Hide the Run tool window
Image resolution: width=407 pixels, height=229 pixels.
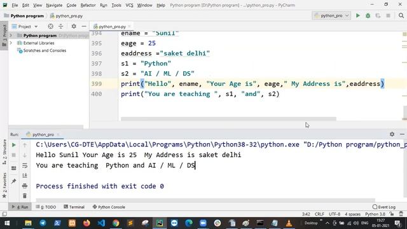coord(402,134)
